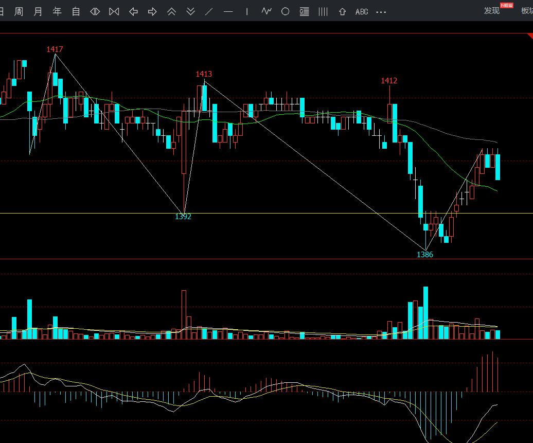Select the vertical period lines tool
533x443 pixels.
323,11
